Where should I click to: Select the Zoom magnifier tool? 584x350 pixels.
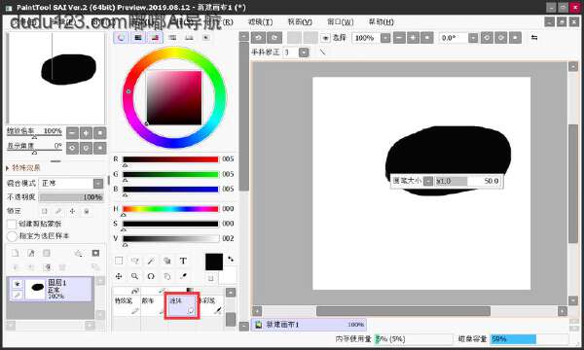pyautogui.click(x=134, y=276)
